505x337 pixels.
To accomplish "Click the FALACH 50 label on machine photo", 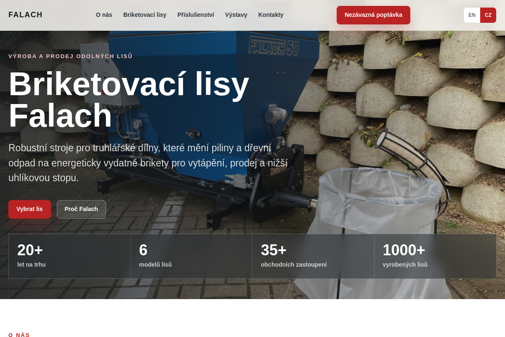I will point(274,46).
